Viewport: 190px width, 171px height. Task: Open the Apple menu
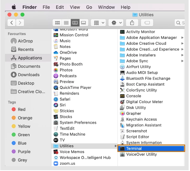14,7
